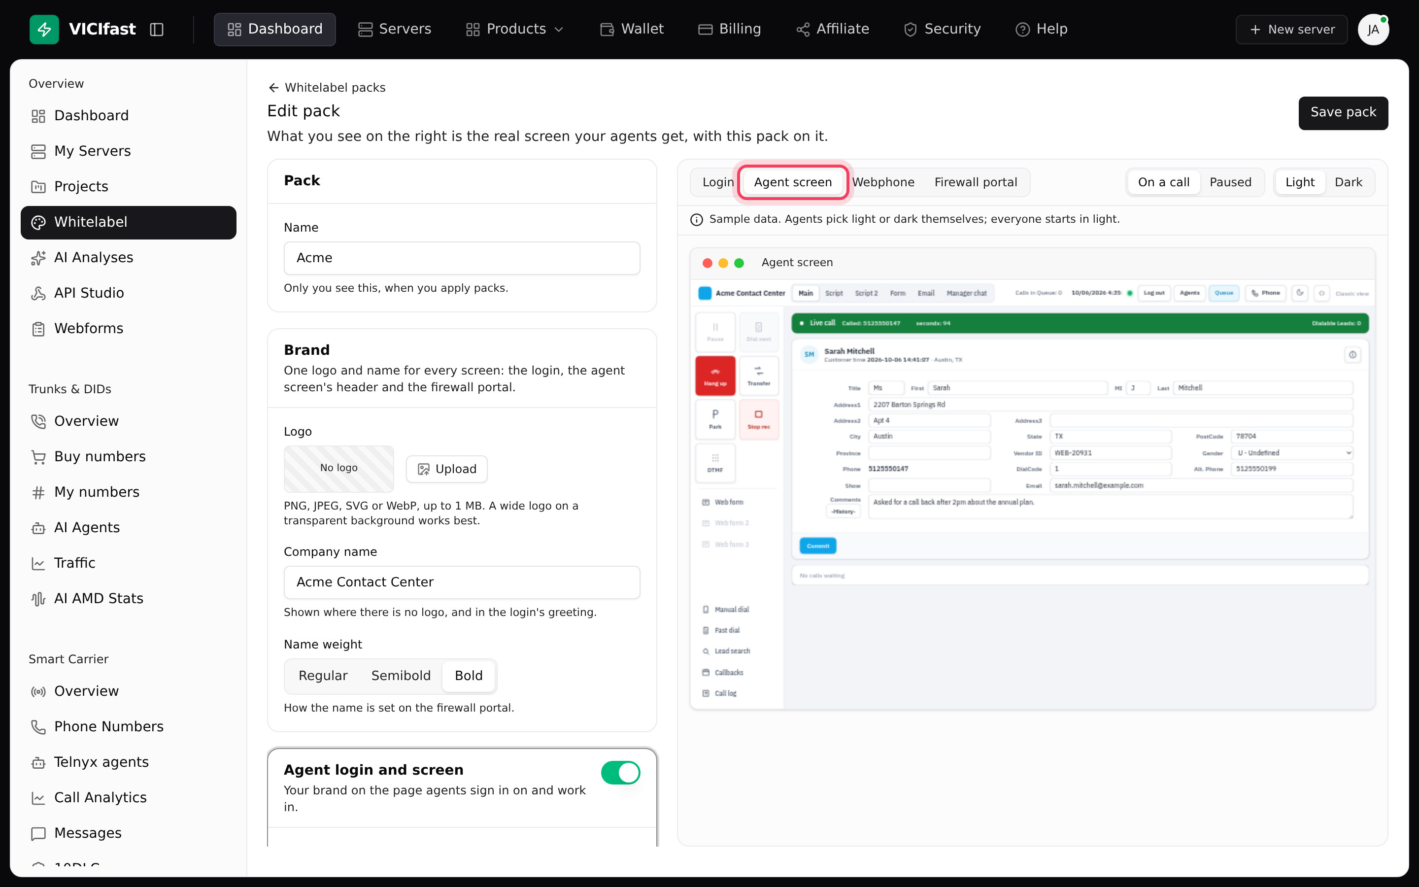Switch the preview to the Dark theme
The image size is (1419, 887).
[1348, 182]
